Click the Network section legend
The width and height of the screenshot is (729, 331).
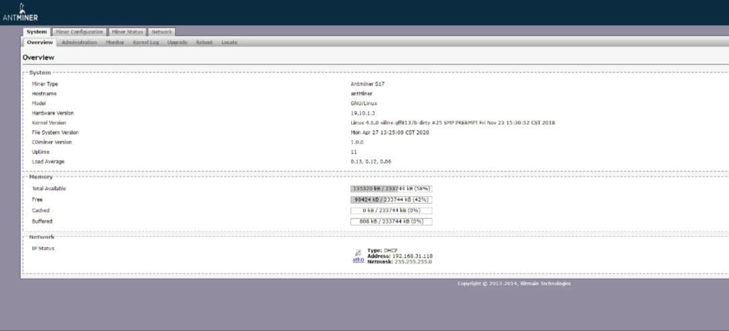[x=42, y=237]
